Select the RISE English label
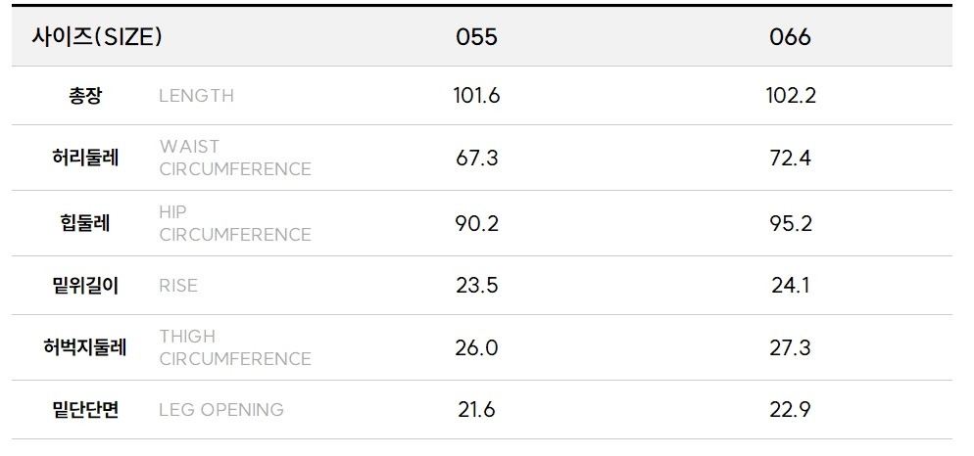The height and width of the screenshot is (456, 974). pos(177,286)
